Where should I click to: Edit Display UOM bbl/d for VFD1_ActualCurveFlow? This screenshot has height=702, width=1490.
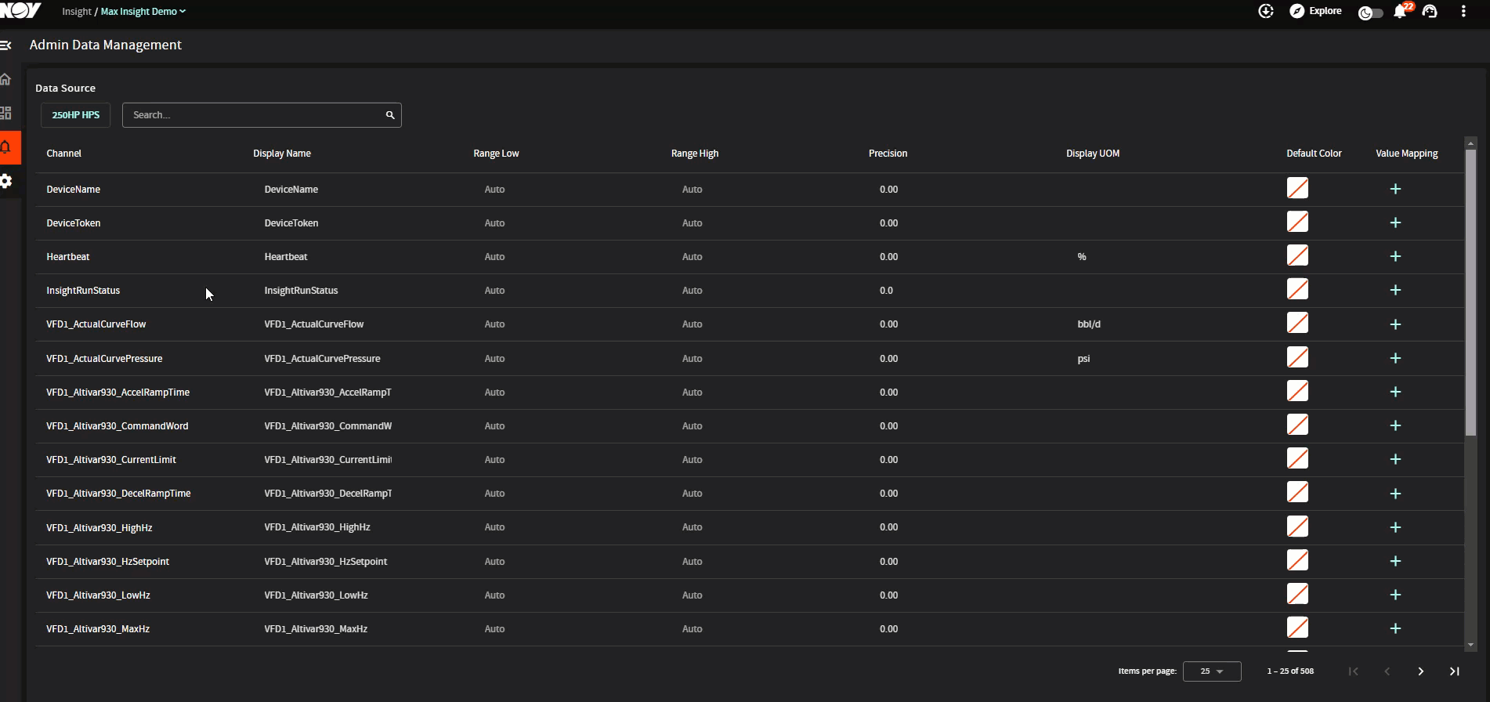(x=1089, y=324)
